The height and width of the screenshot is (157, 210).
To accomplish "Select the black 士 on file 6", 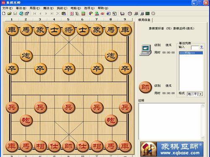I will 83,30.
